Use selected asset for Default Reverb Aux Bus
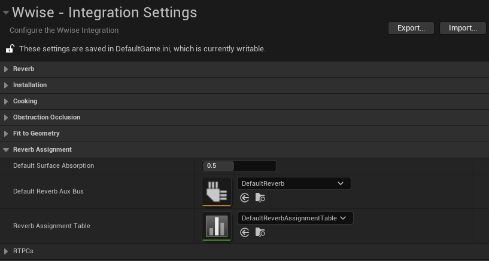The height and width of the screenshot is (261, 489). click(x=245, y=198)
